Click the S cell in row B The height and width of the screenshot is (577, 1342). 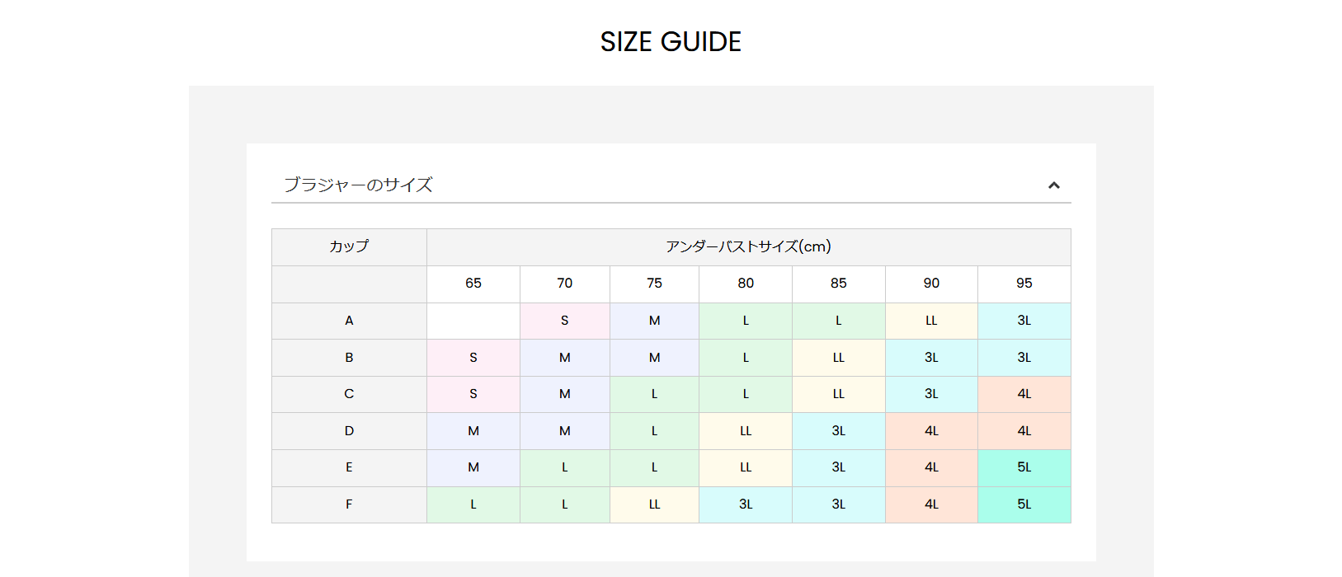tap(473, 358)
